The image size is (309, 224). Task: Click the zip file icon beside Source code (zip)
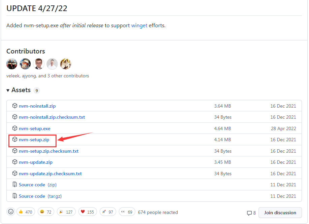pyautogui.click(x=15, y=184)
